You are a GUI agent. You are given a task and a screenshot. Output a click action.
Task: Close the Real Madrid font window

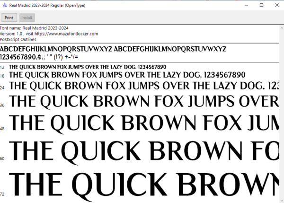point(277,5)
